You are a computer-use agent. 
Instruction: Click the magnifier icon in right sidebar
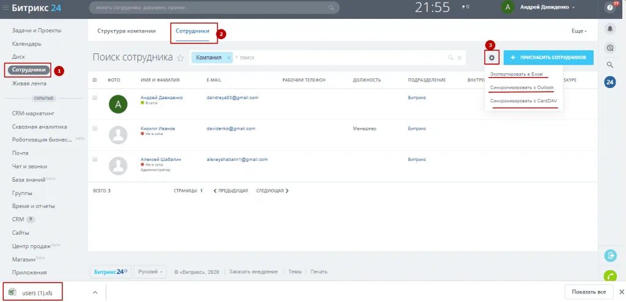[609, 64]
